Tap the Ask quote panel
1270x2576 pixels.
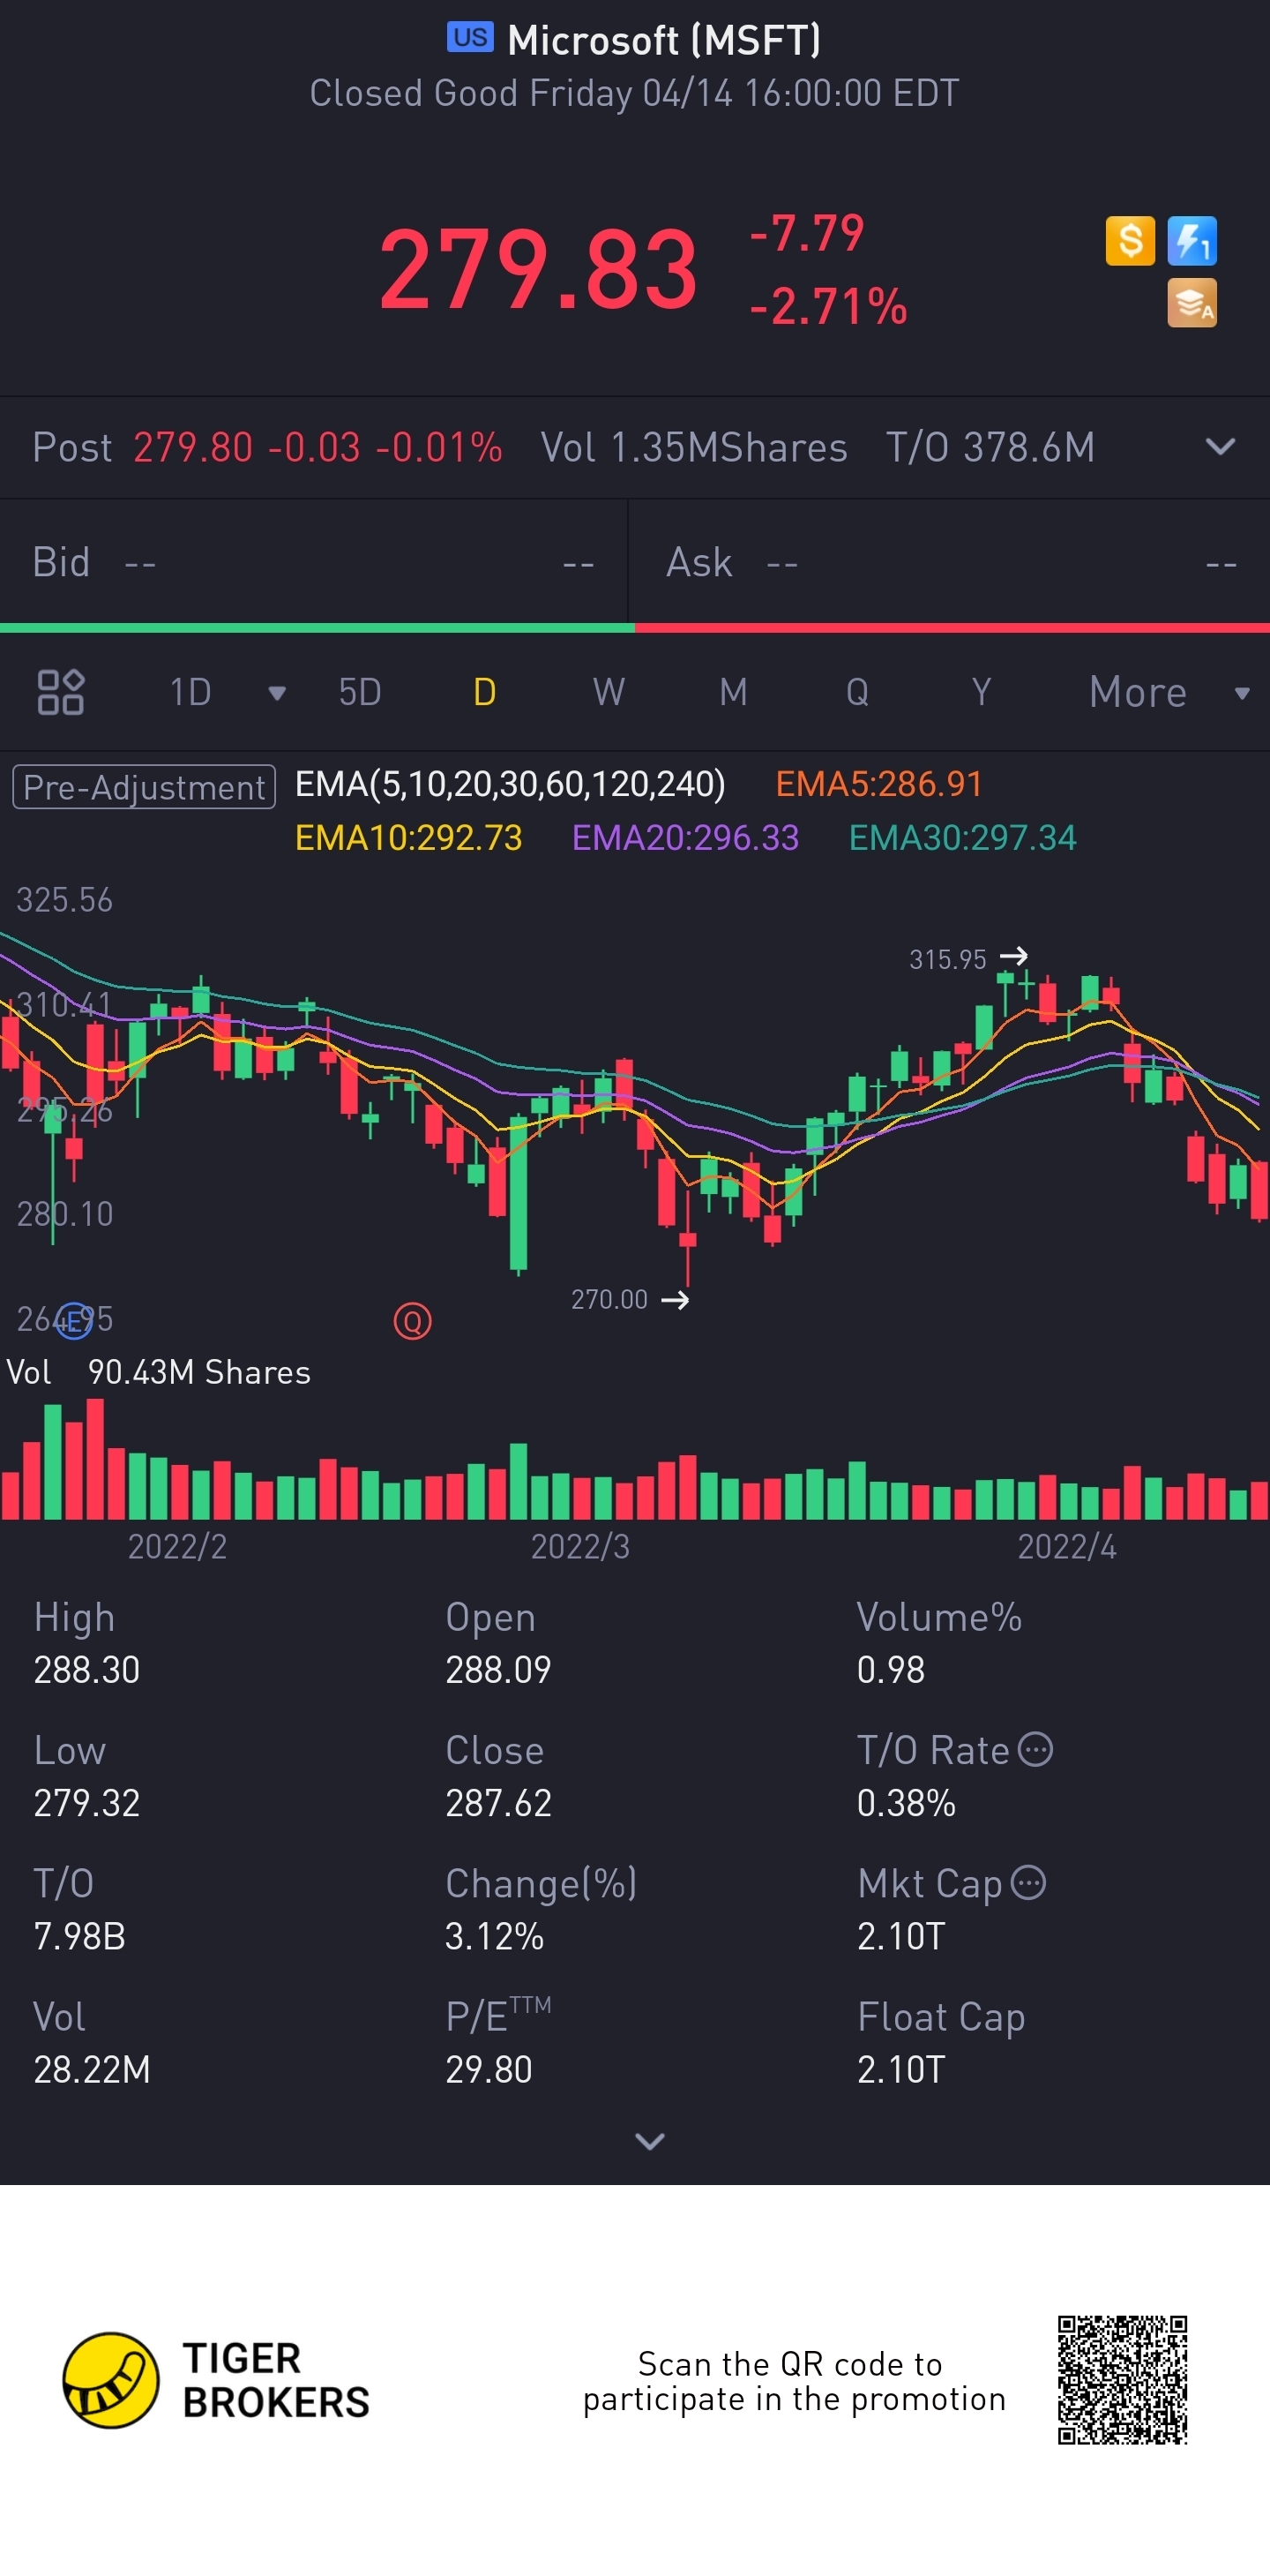tap(949, 562)
